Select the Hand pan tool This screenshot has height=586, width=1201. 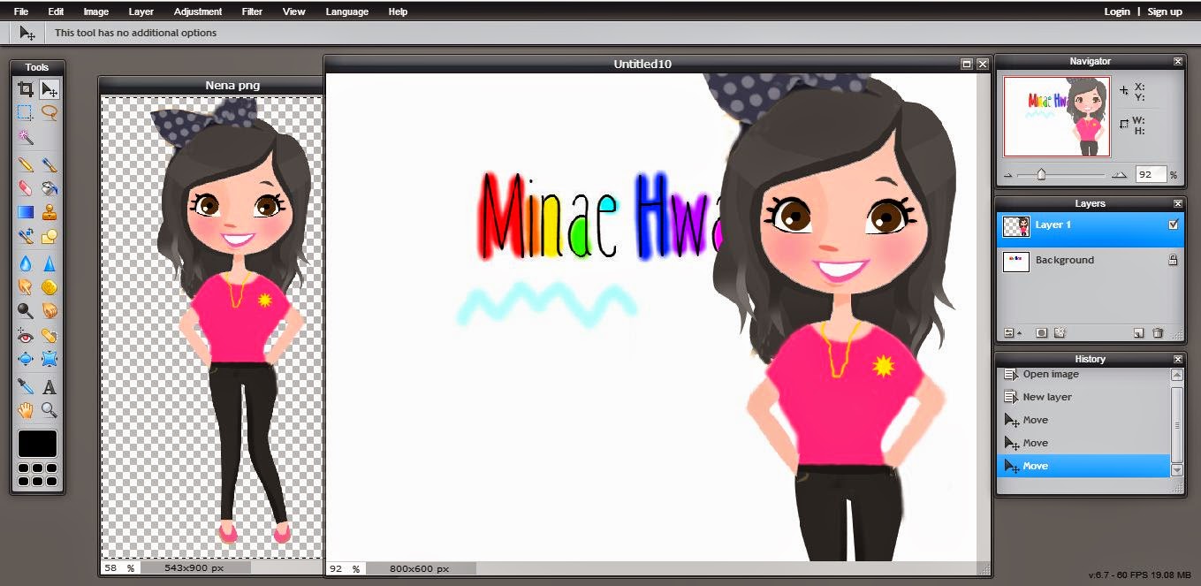click(26, 410)
